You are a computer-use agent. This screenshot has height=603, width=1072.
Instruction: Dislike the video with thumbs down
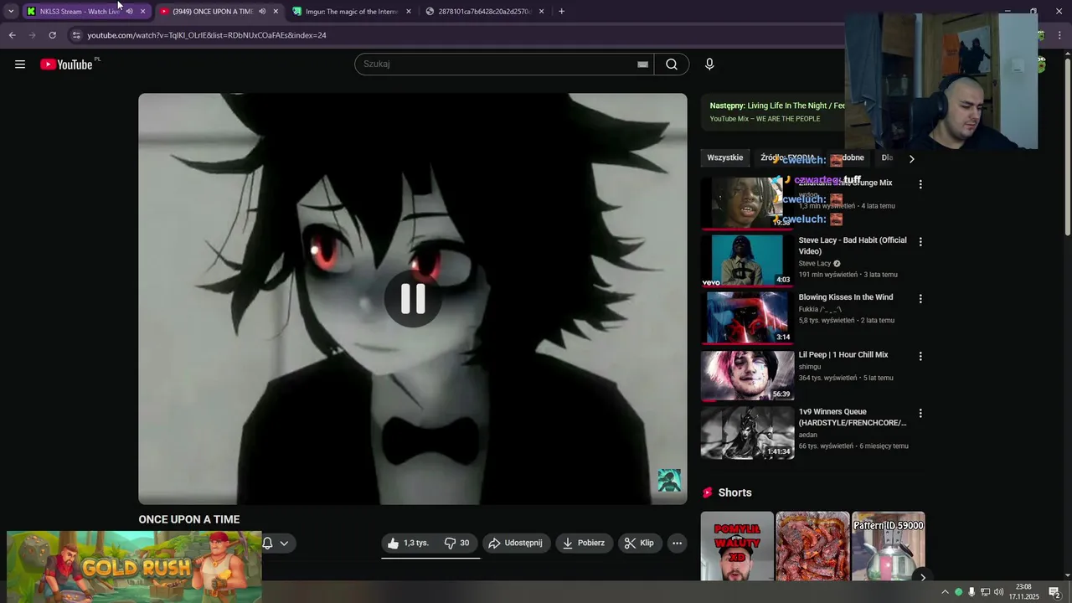tap(456, 543)
